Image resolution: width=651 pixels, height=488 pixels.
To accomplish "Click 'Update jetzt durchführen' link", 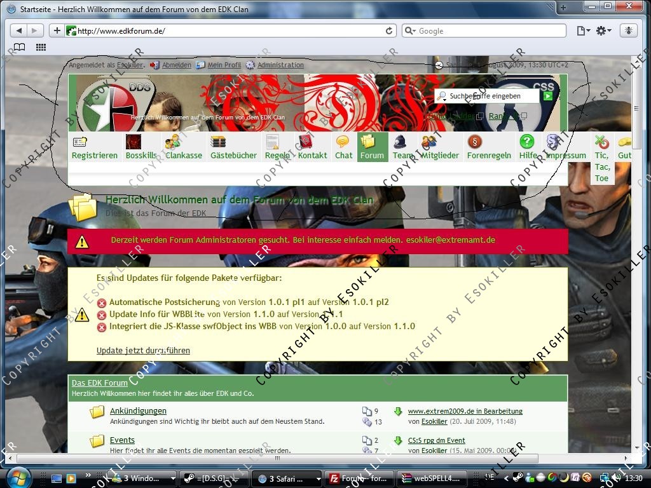I will [143, 350].
